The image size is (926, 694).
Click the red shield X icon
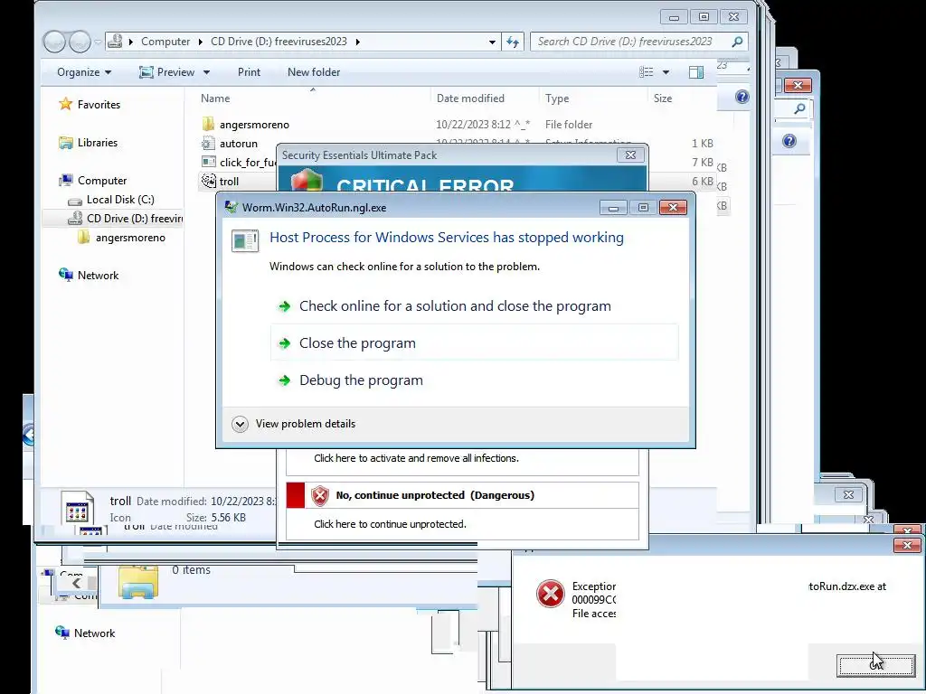point(319,496)
